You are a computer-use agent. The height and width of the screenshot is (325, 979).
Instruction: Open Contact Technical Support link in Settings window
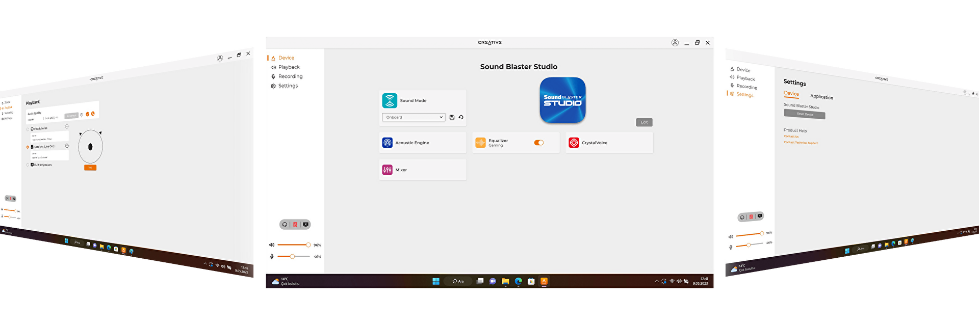click(801, 143)
